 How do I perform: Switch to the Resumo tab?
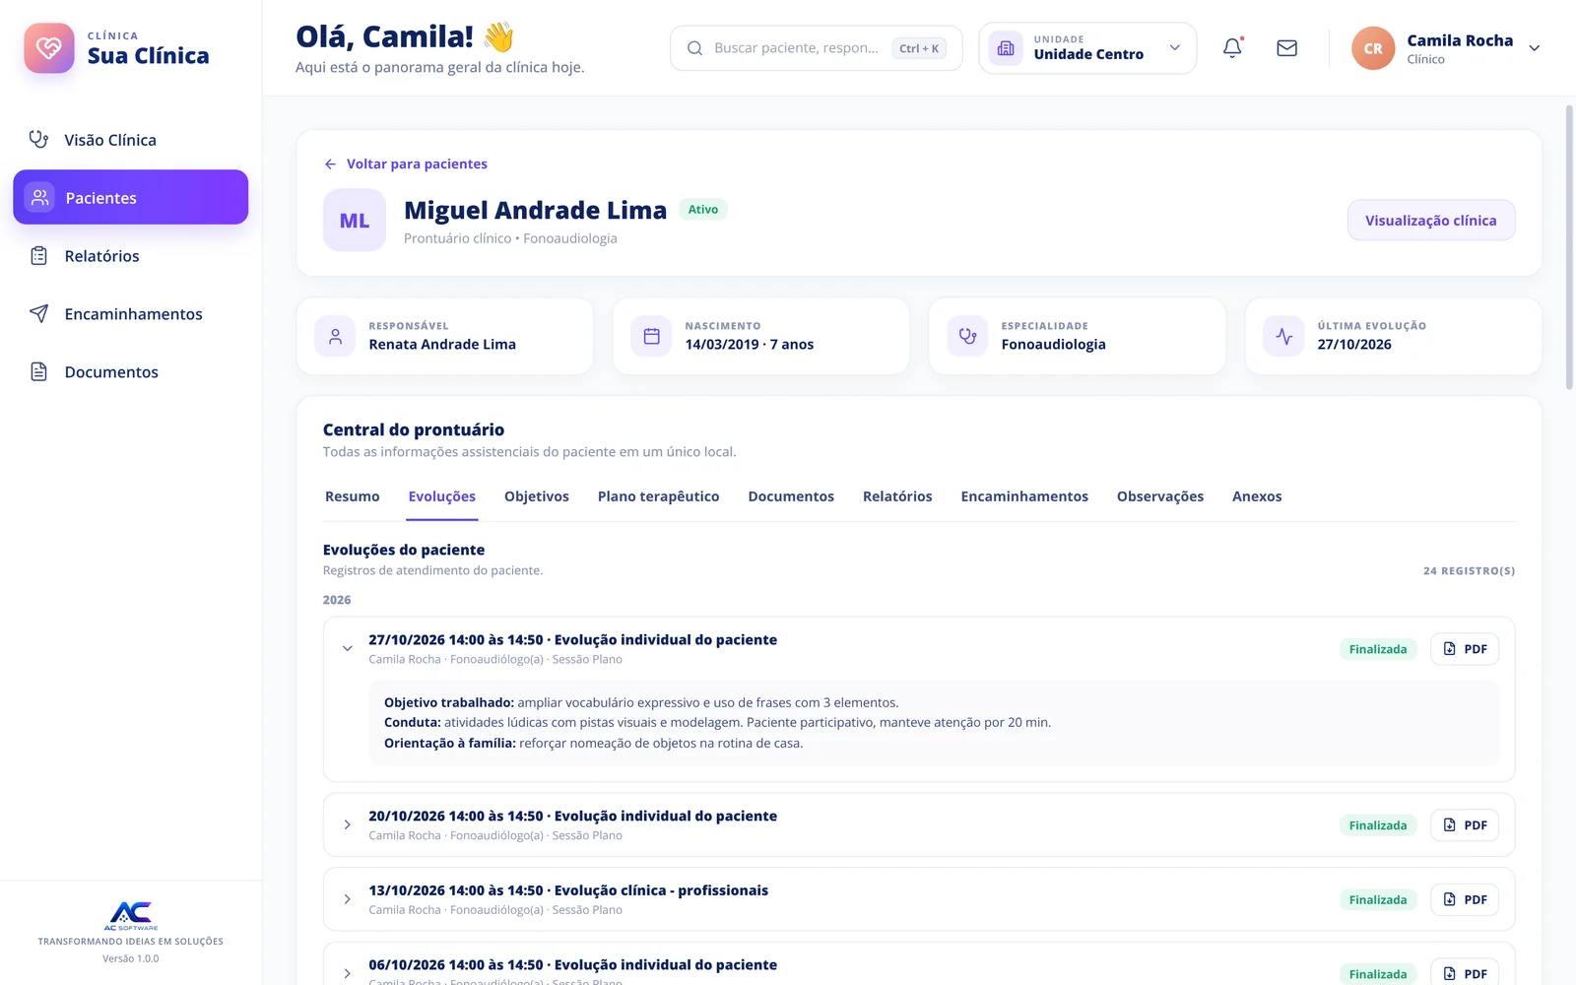tap(353, 496)
